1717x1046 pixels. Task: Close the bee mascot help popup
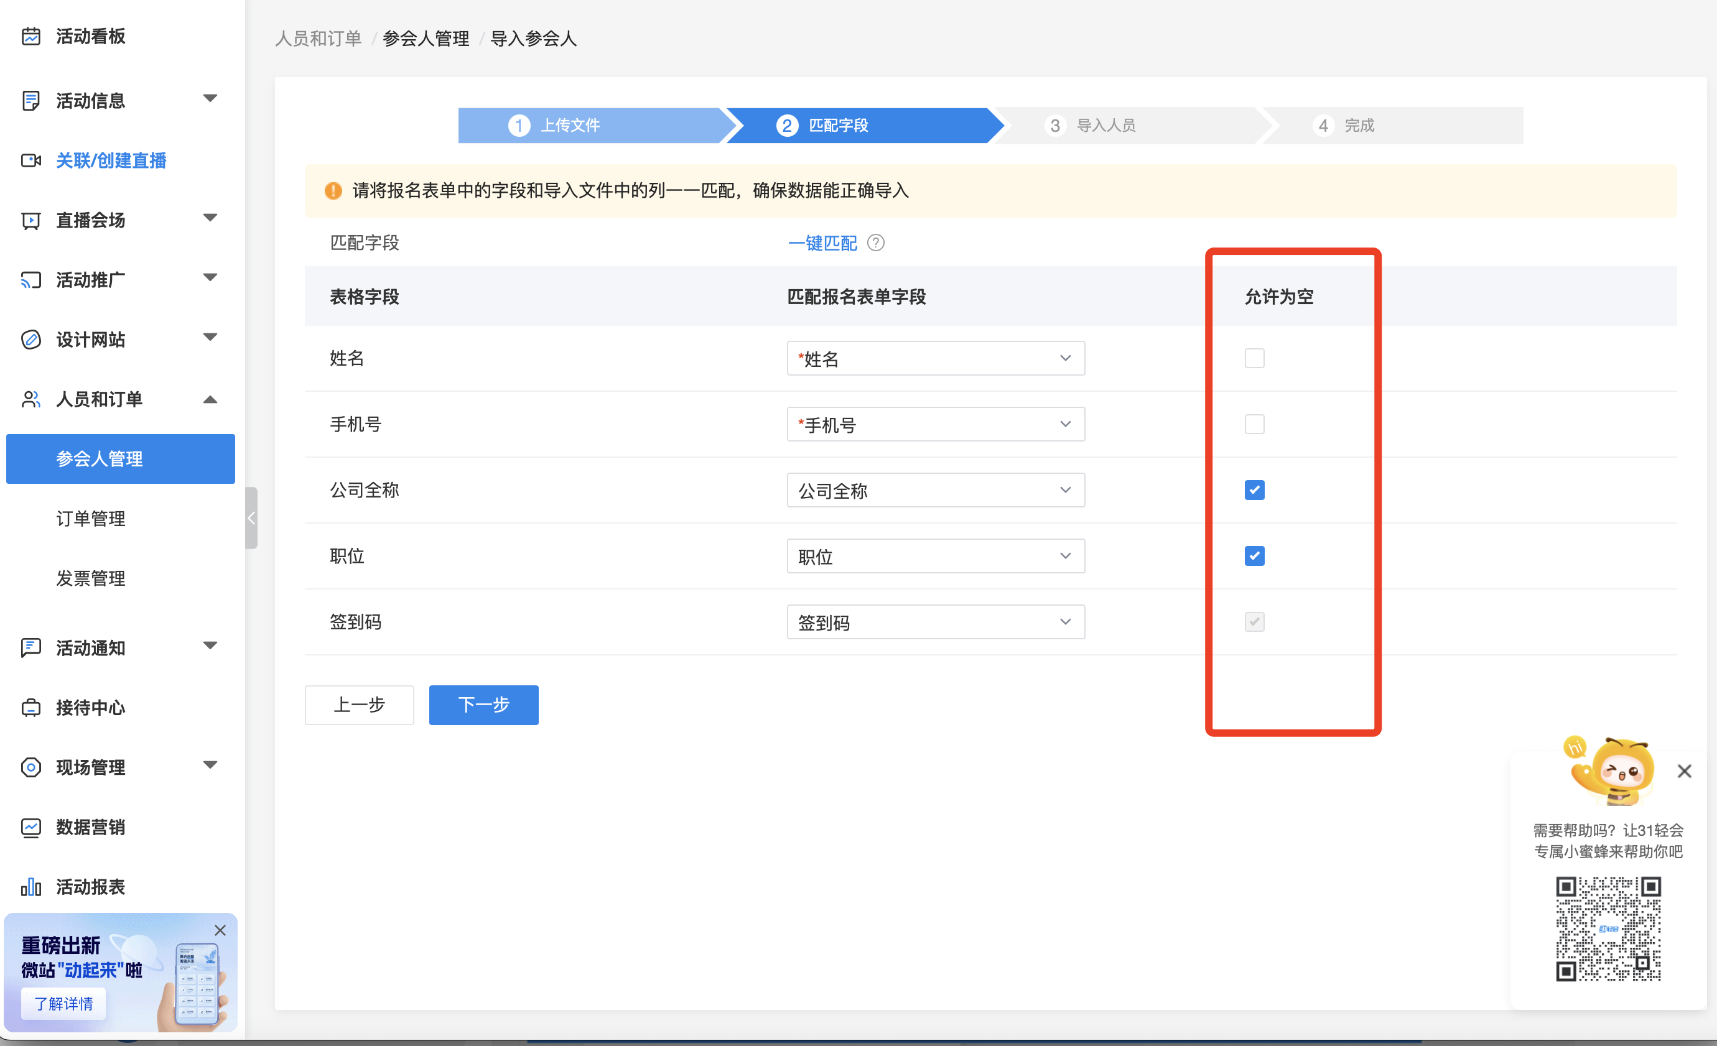point(1684,771)
